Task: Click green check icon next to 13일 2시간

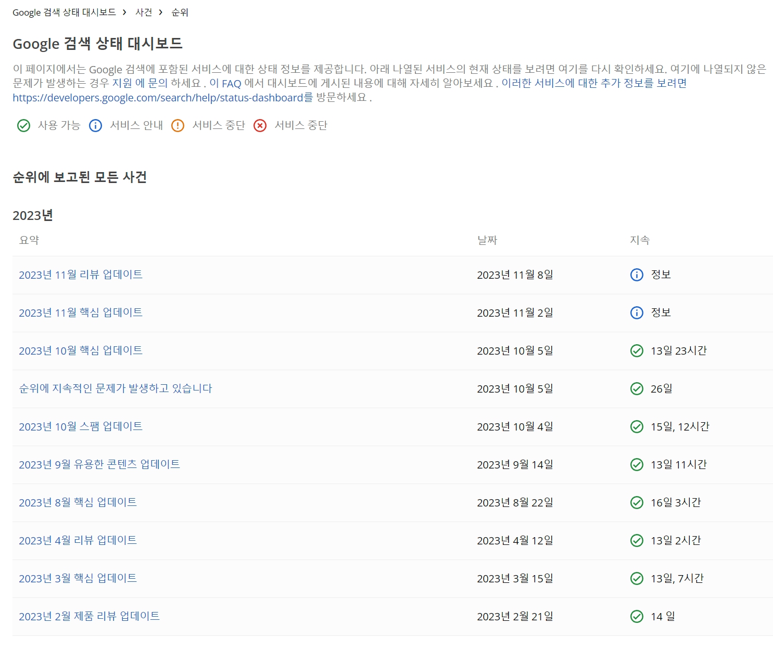Action: point(637,541)
